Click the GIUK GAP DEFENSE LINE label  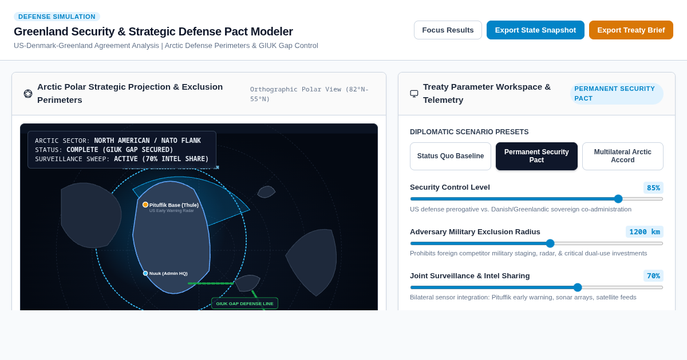[244, 303]
